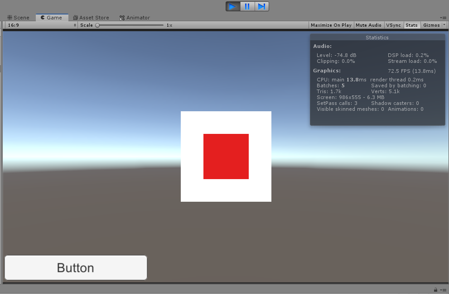Click the '72.5 FPS (13.8ms)' readout
Viewport: 449px width, 294px height.
pyautogui.click(x=412, y=71)
